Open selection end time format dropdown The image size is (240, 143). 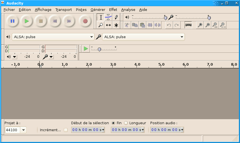click(143, 130)
